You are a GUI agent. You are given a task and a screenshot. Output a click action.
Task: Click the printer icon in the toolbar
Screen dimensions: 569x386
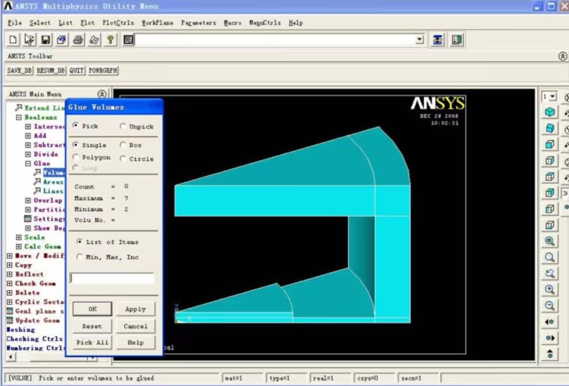(x=79, y=40)
